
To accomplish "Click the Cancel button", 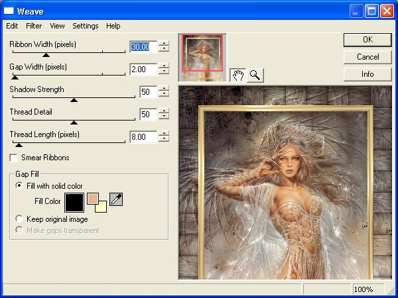I will 367,57.
